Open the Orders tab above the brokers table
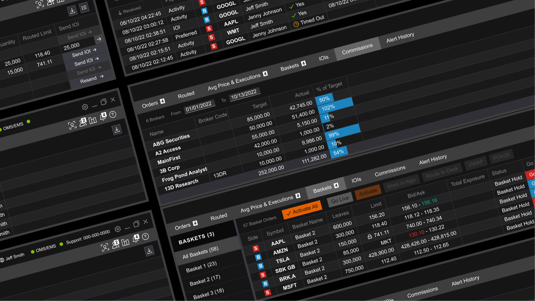 [x=153, y=103]
